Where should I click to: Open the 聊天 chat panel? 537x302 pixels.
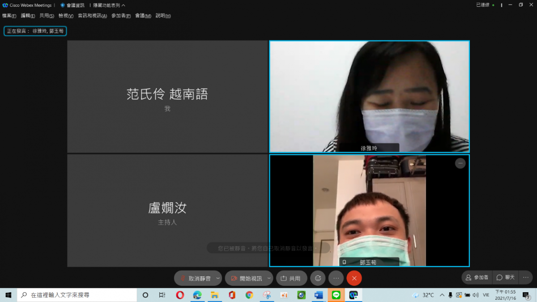(506, 277)
